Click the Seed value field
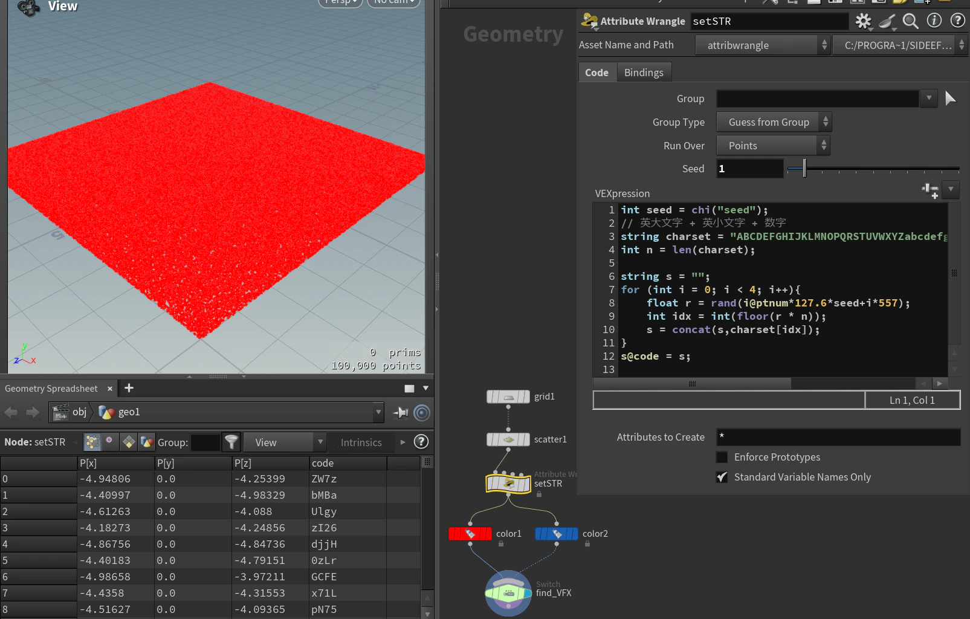This screenshot has height=619, width=970. 750,169
